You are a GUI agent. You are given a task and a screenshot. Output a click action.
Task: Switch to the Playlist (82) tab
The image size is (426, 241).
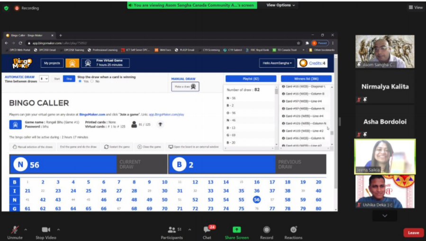click(x=251, y=79)
